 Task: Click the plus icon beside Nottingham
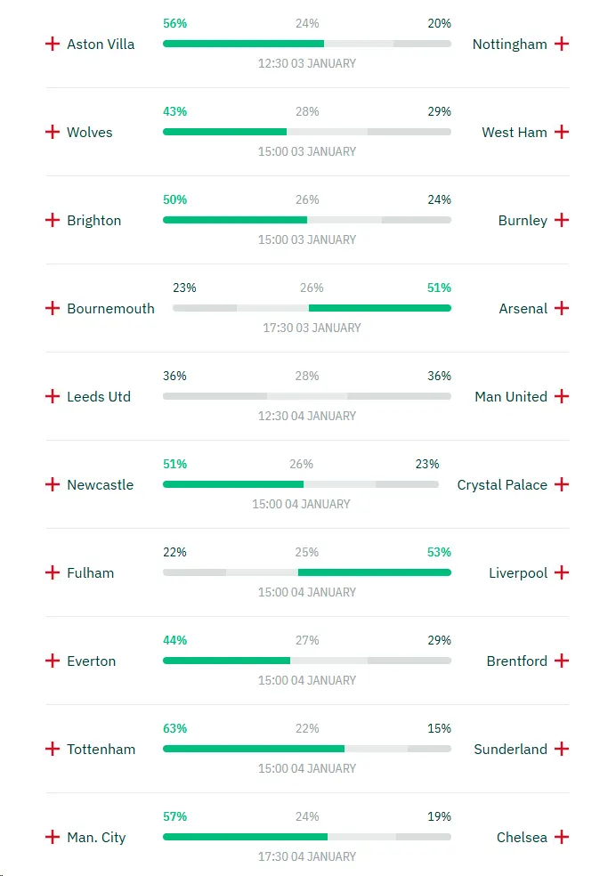(561, 43)
